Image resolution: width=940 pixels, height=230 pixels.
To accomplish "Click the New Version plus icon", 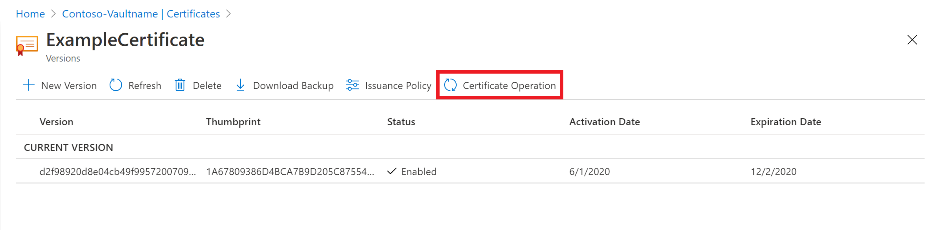I will (29, 85).
